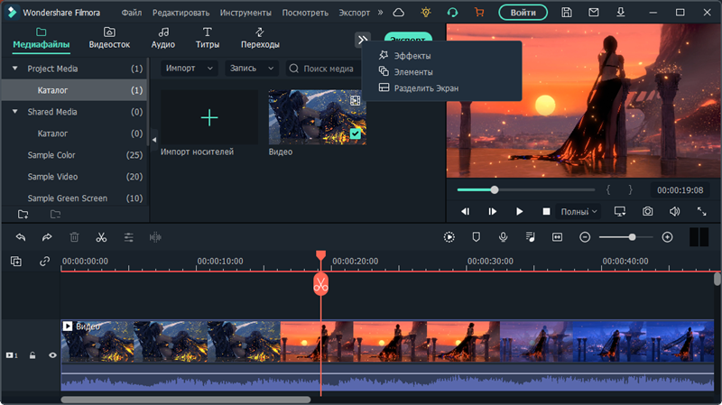722x405 pixels.
Task: Open the Полный quality dropdown
Action: click(x=579, y=211)
